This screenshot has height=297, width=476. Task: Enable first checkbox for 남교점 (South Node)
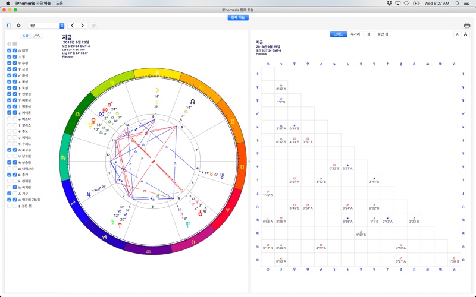(x=9, y=156)
